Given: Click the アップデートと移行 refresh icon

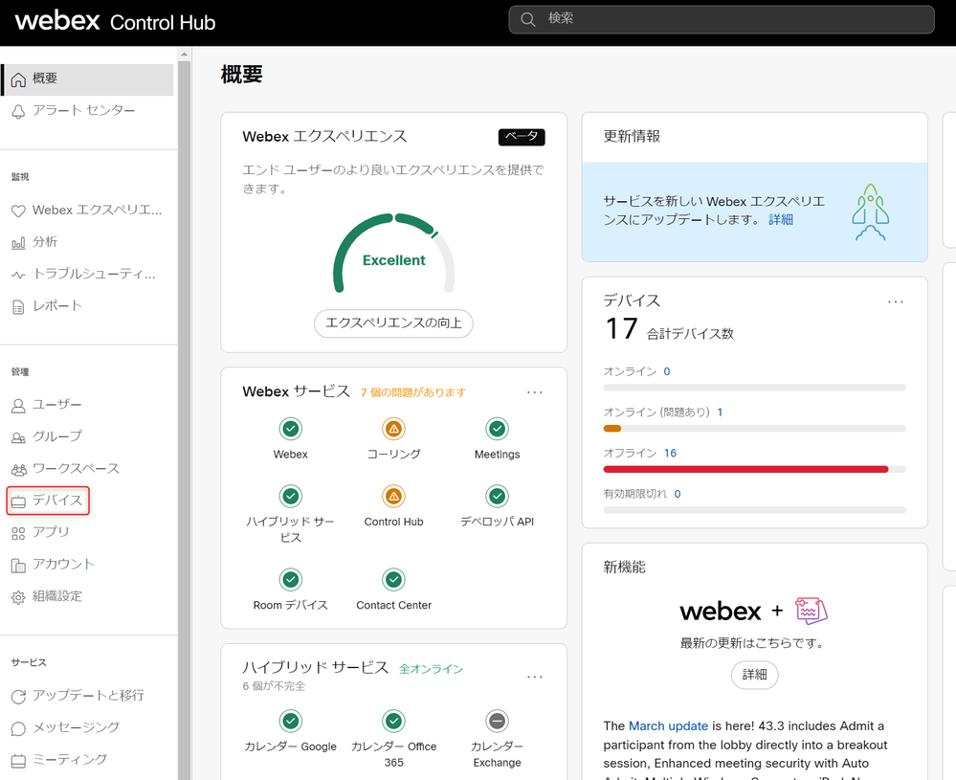Looking at the screenshot, I should point(18,697).
